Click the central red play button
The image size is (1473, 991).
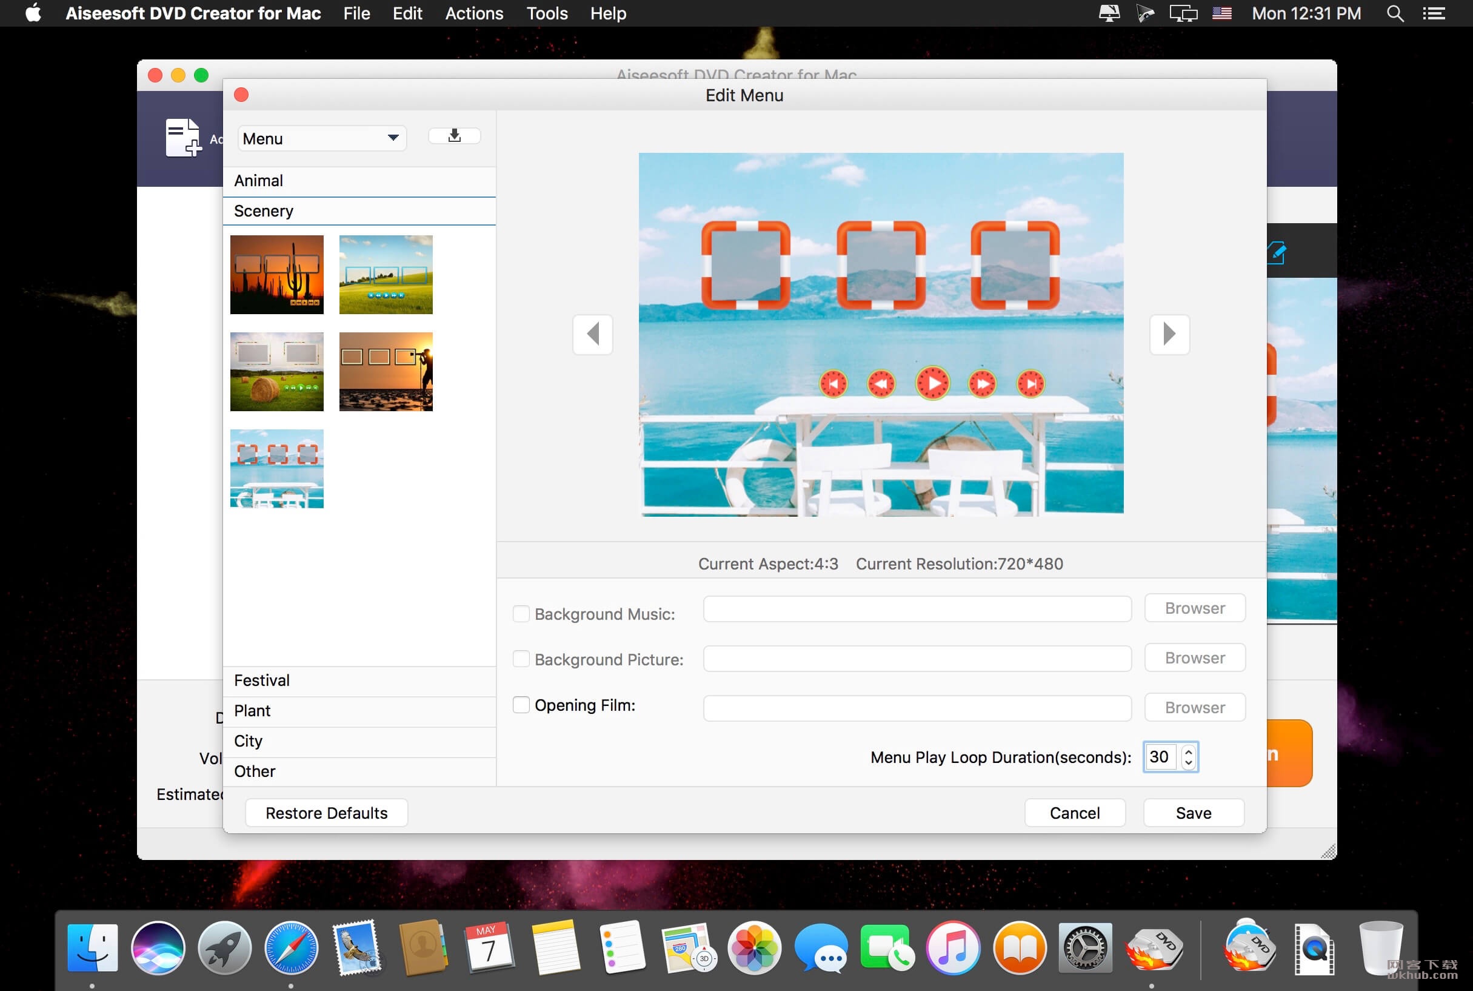[933, 383]
